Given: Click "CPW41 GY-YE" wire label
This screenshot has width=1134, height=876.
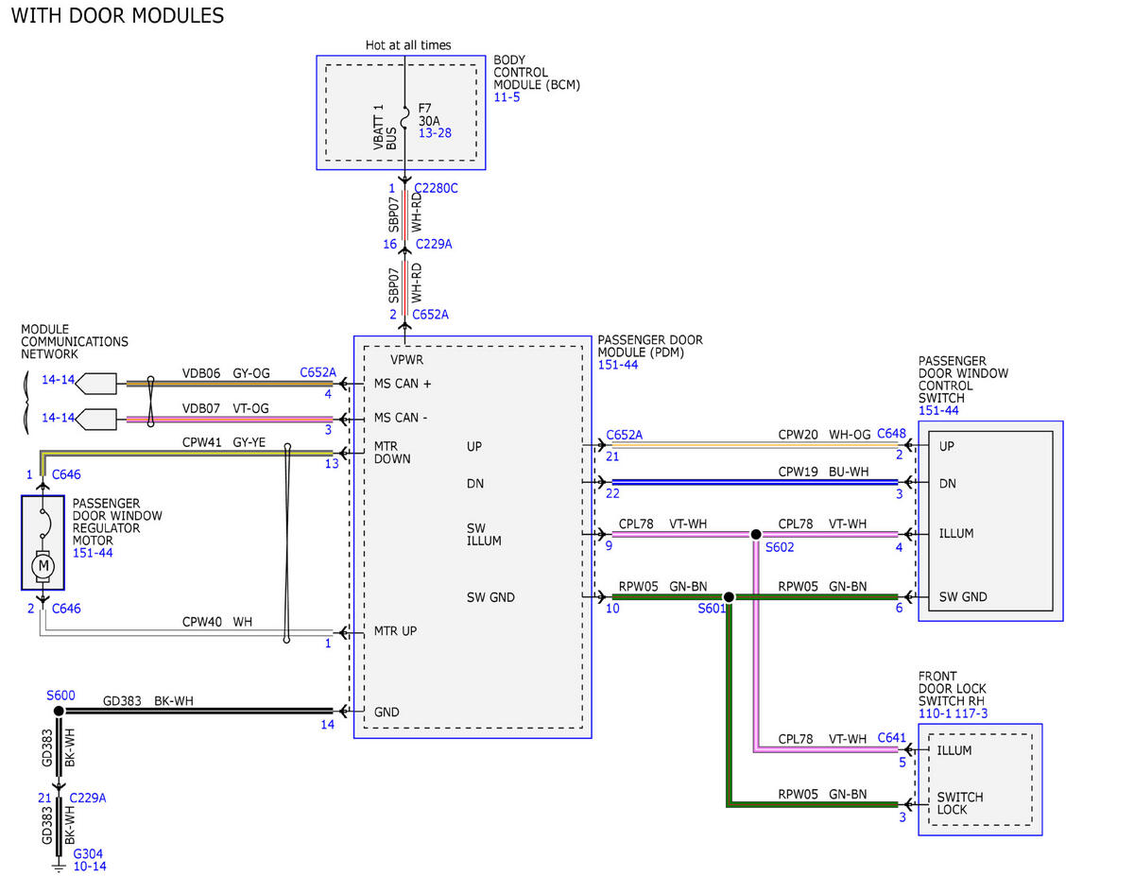Looking at the screenshot, I should pyautogui.click(x=226, y=441).
